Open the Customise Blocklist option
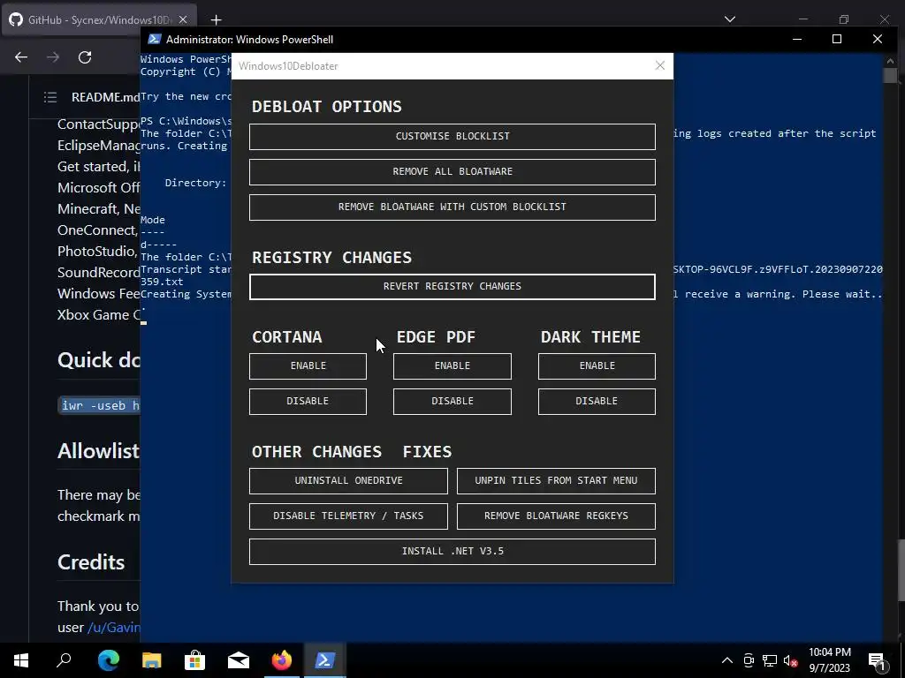The width and height of the screenshot is (905, 678). [452, 137]
